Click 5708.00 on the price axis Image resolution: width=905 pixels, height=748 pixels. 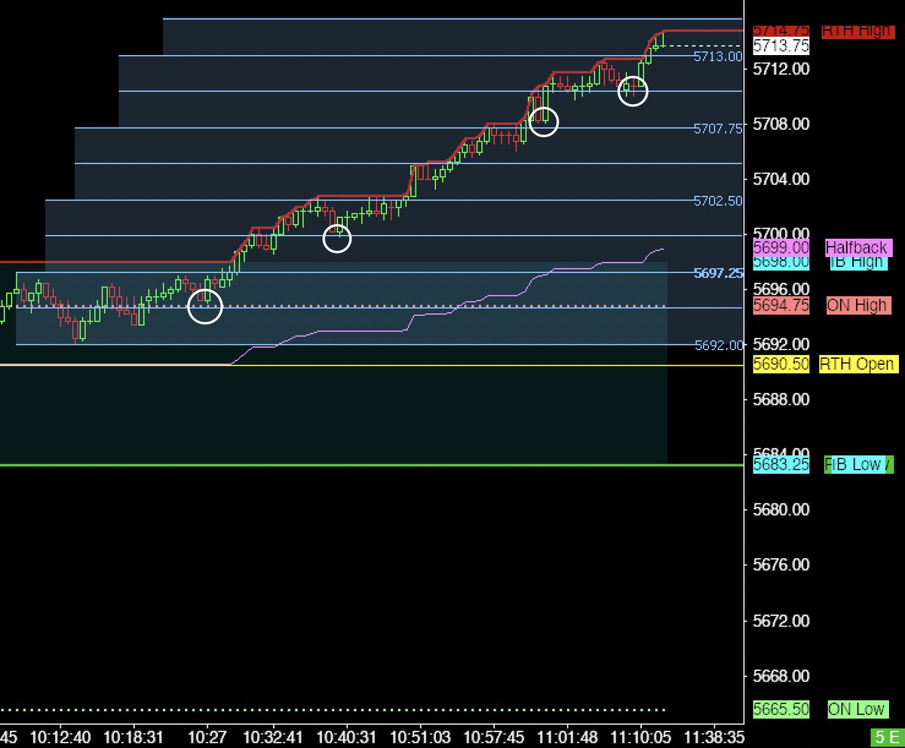point(781,124)
